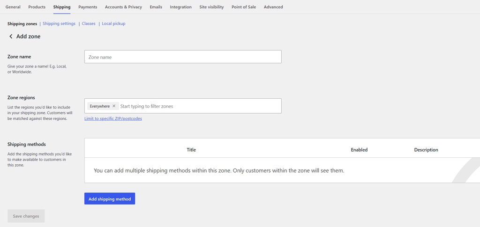Open Shipping zones subsection

click(22, 23)
